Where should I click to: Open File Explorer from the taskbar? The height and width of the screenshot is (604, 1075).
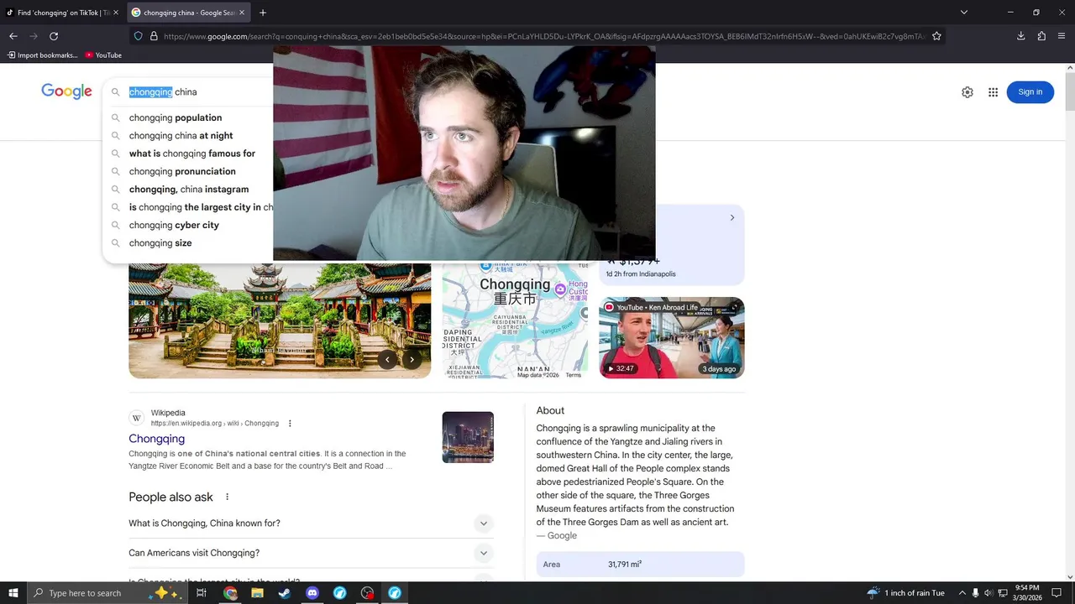(258, 593)
